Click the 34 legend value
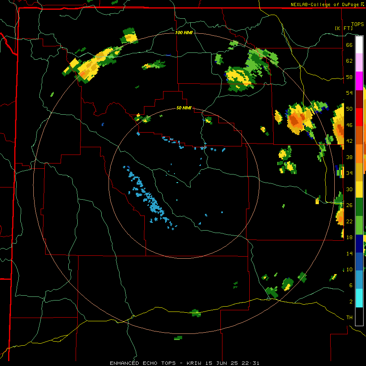366x366 pixels. (x=349, y=173)
